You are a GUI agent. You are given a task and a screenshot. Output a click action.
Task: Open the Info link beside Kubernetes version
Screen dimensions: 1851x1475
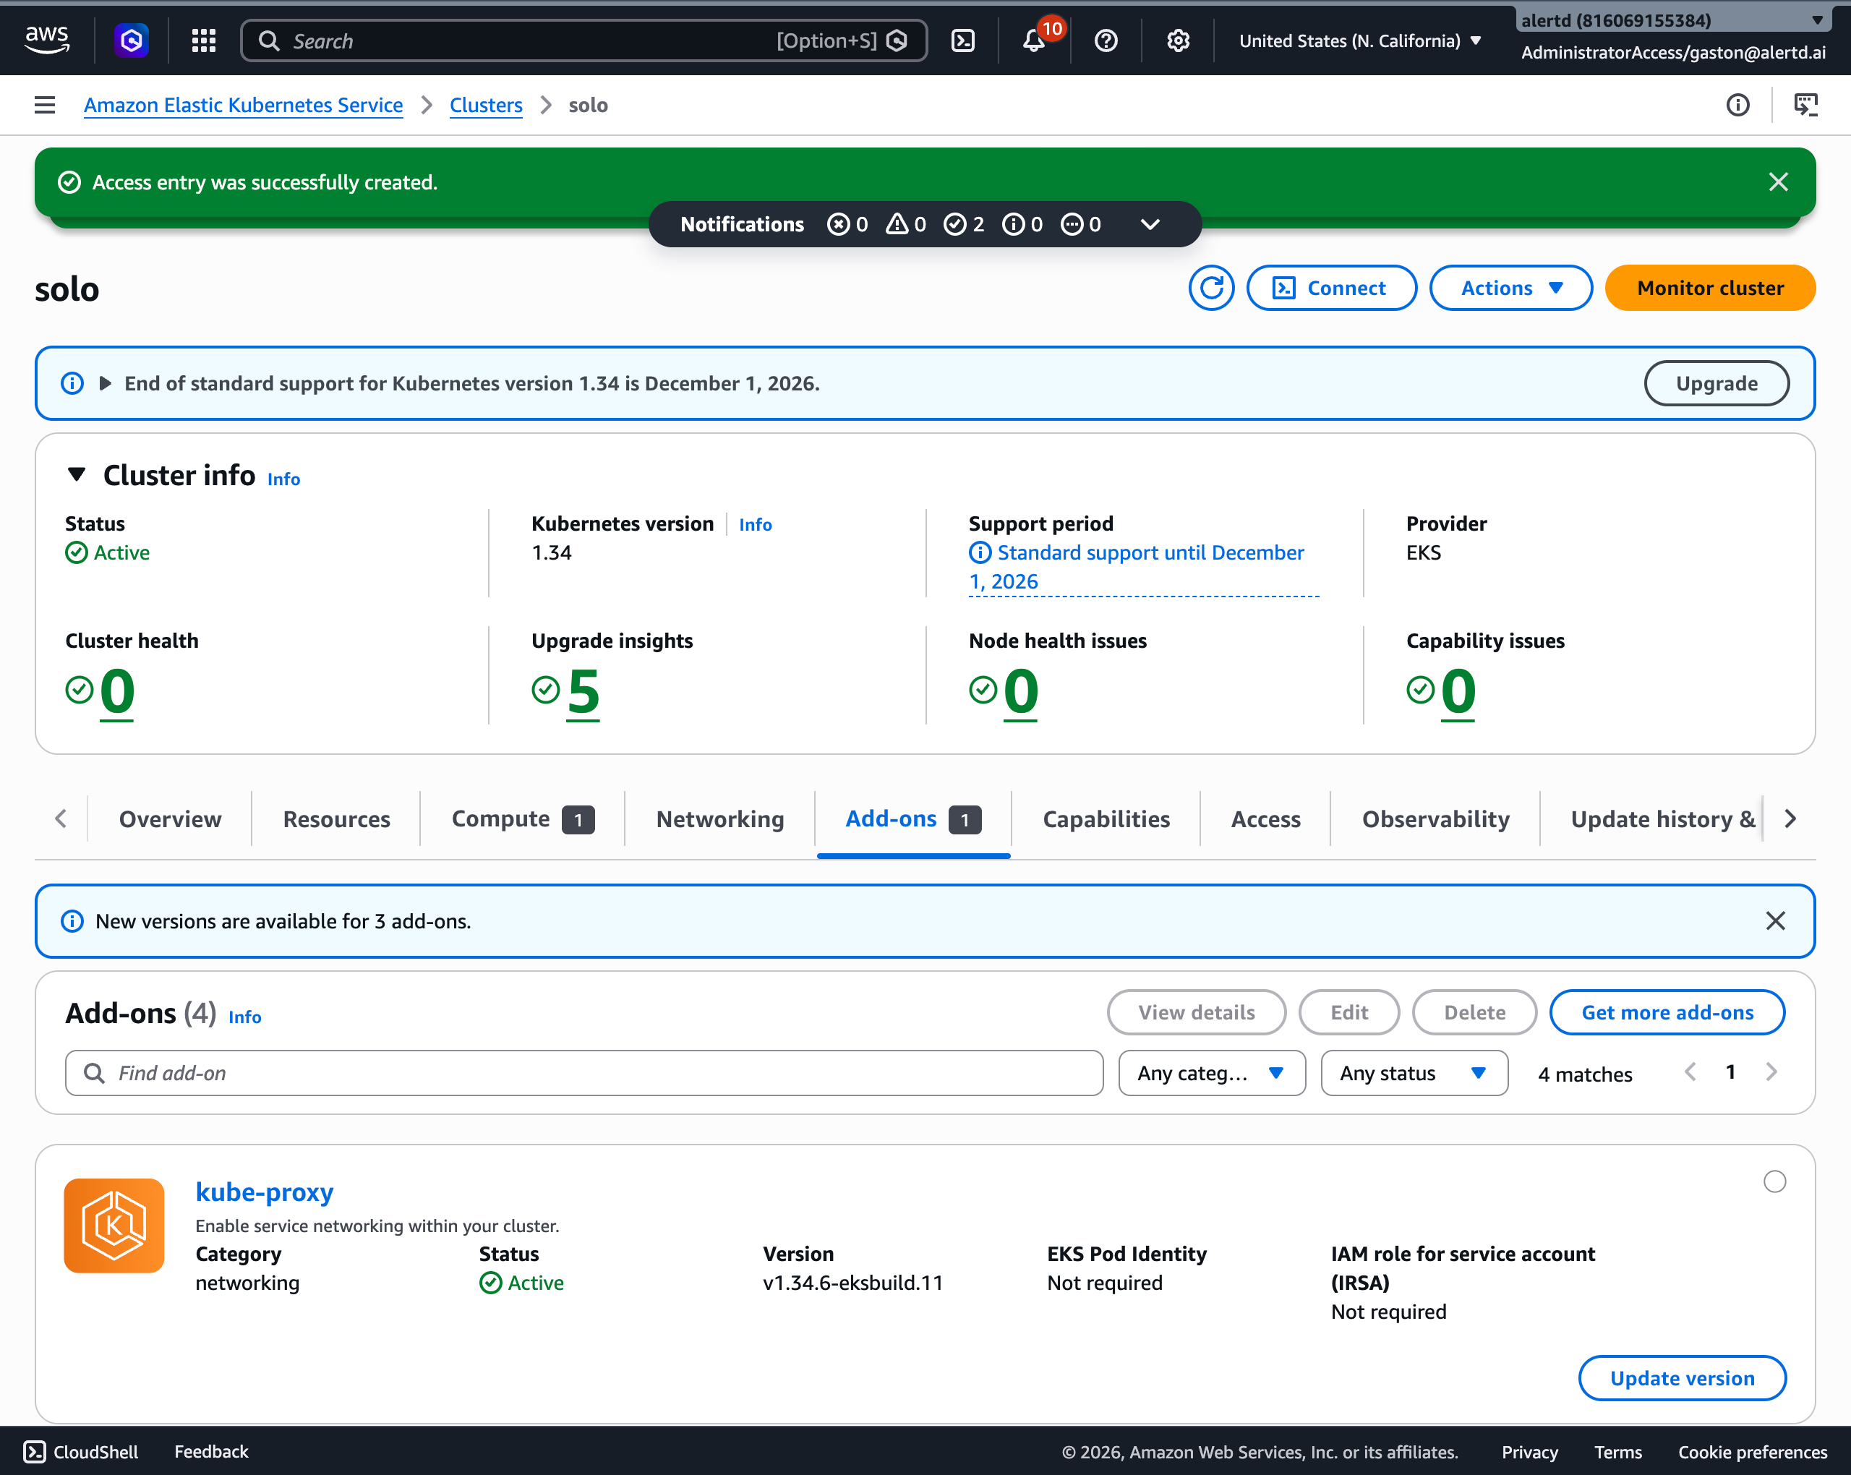(x=755, y=525)
